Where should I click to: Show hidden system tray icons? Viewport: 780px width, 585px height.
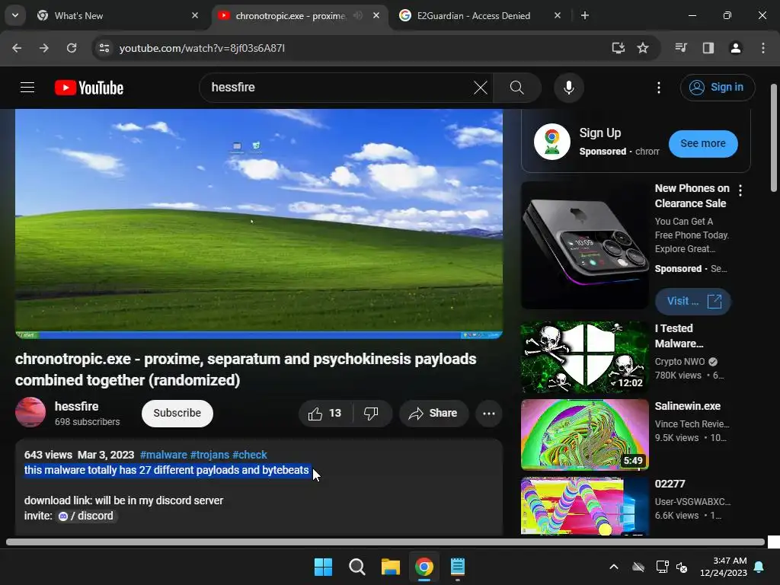[614, 567]
